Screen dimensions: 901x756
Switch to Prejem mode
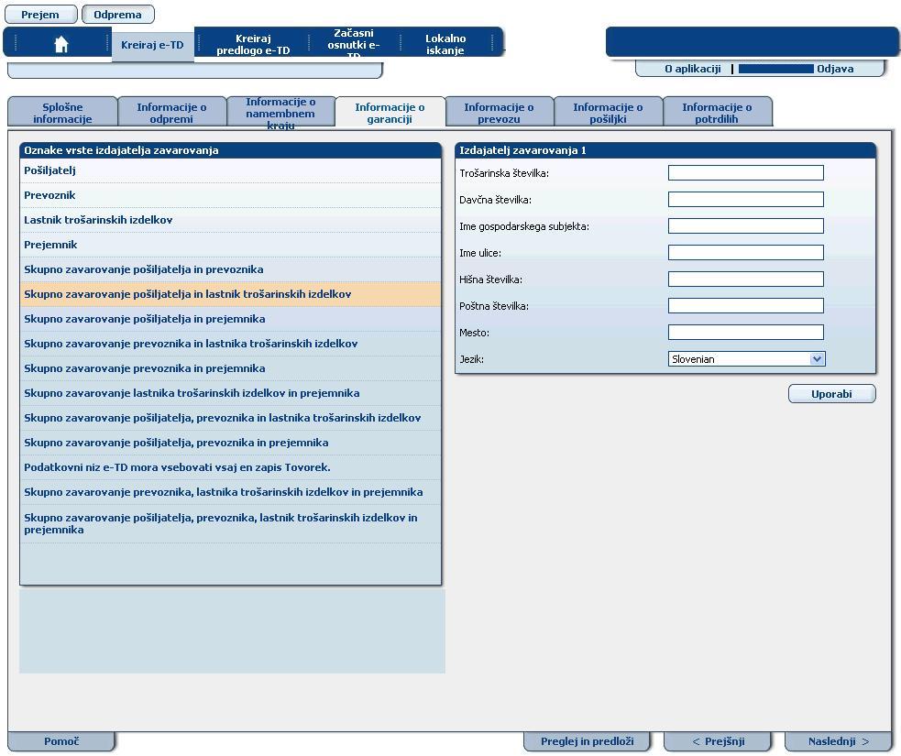tap(40, 15)
